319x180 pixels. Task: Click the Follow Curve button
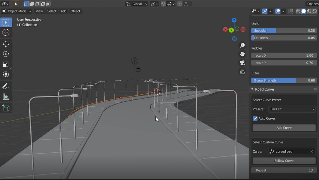click(284, 161)
